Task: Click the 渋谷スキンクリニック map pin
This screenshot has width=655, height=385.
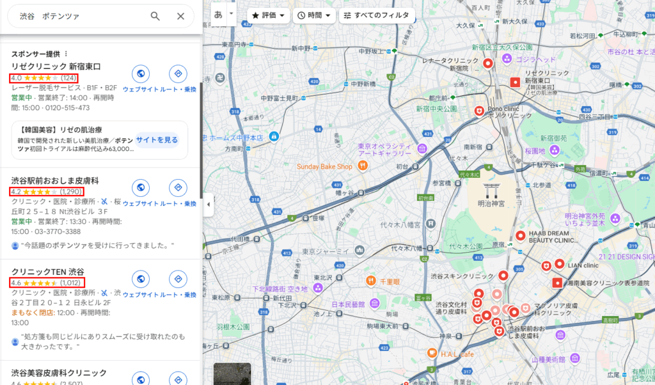Action: click(503, 276)
